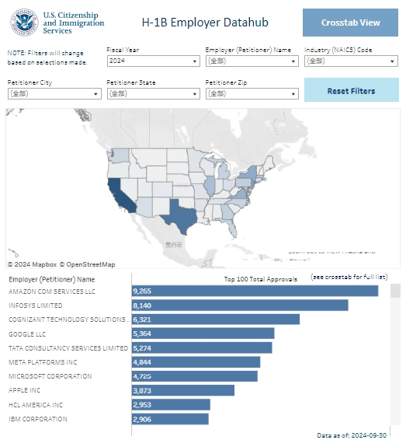Viewport: 406px width, 440px height.
Task: Click the HCL AMERICA INC label
Action: pyautogui.click(x=36, y=405)
